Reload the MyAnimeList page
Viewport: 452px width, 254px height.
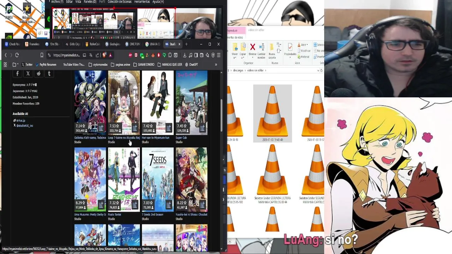click(17, 55)
